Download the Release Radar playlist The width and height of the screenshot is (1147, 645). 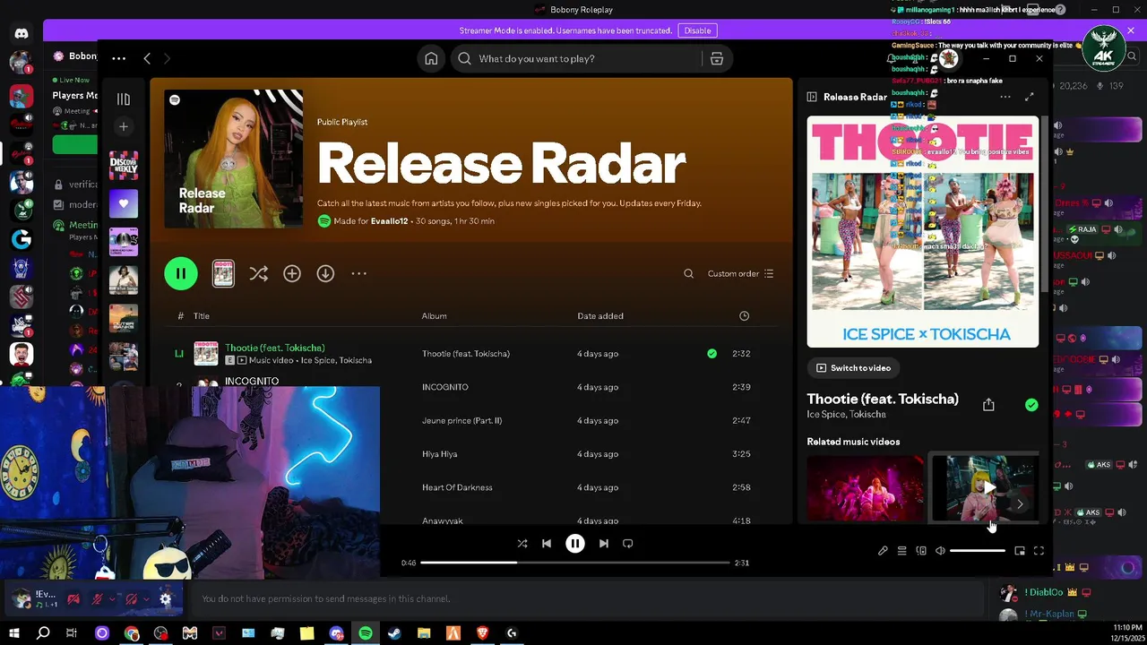point(325,273)
